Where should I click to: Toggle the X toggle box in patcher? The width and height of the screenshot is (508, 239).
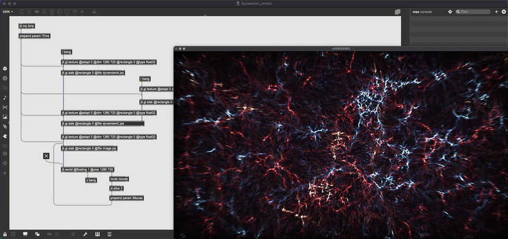[x=47, y=156]
